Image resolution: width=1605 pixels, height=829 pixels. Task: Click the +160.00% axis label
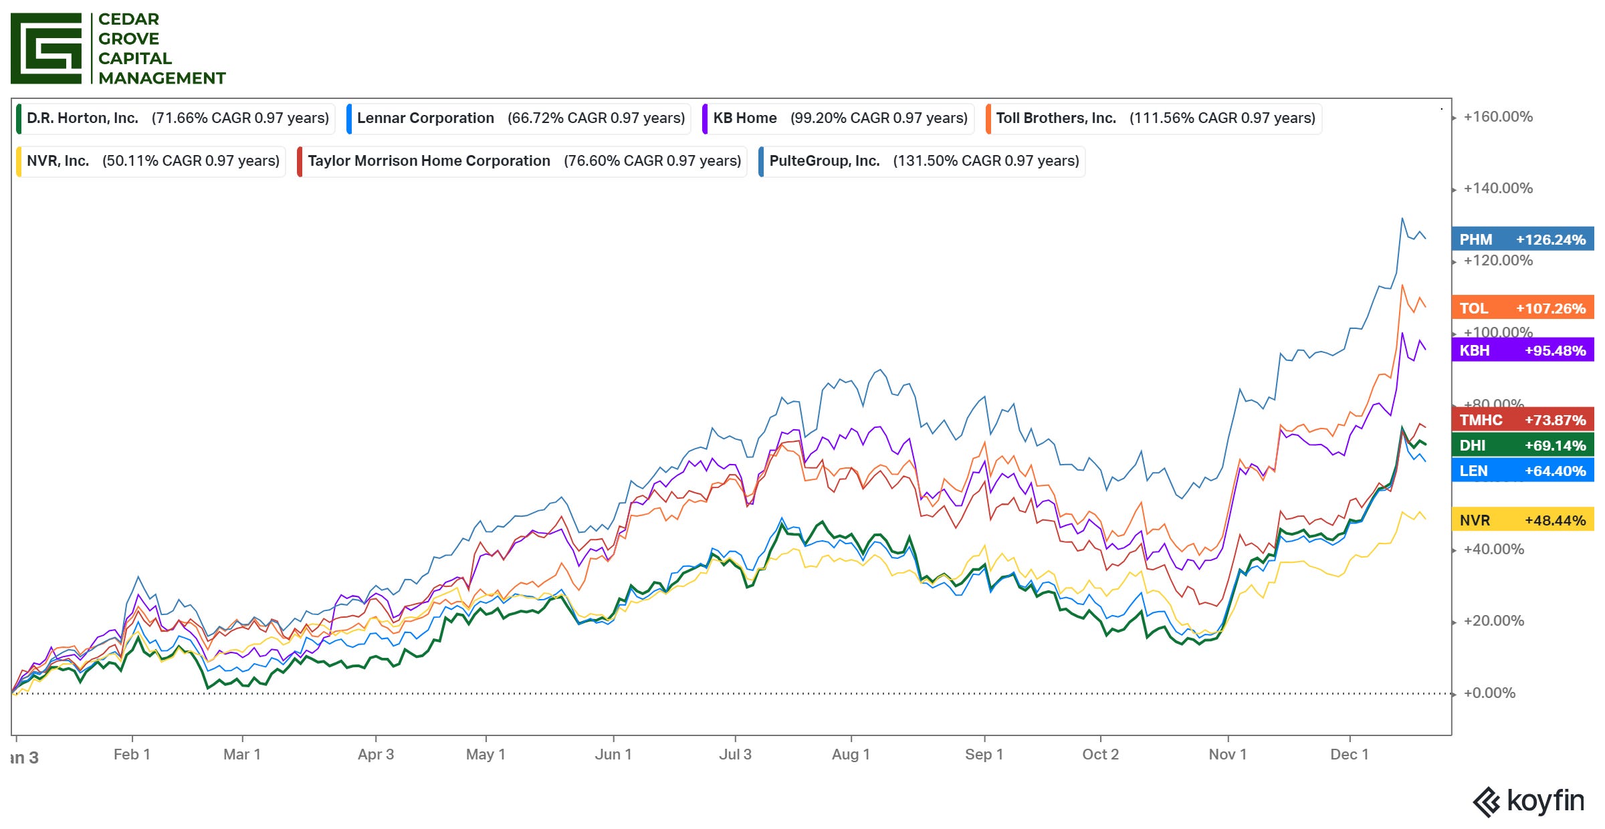pyautogui.click(x=1498, y=117)
